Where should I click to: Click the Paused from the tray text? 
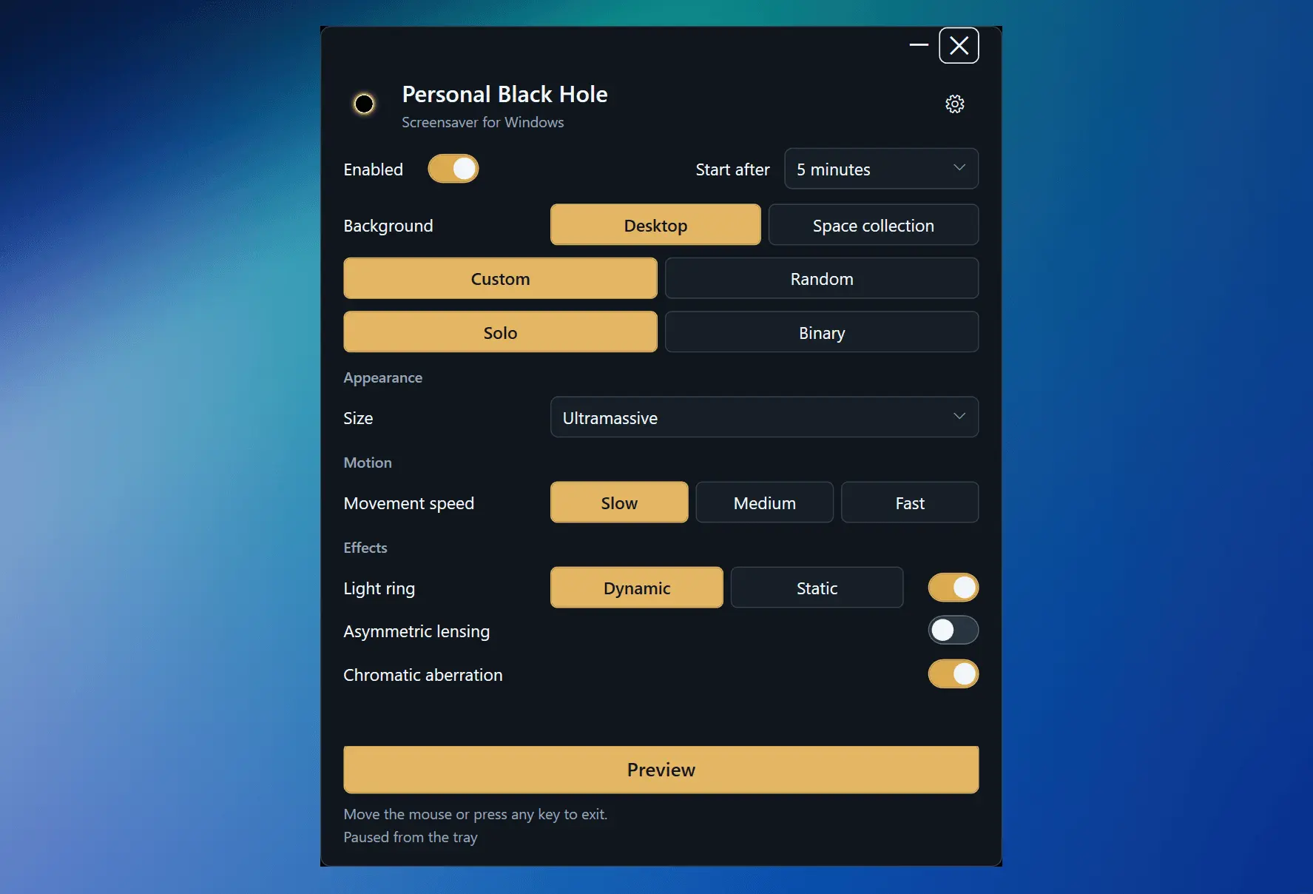tap(411, 837)
